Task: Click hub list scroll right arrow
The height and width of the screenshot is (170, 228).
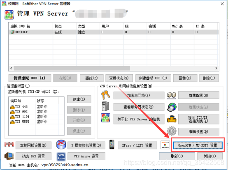Action: (216, 68)
